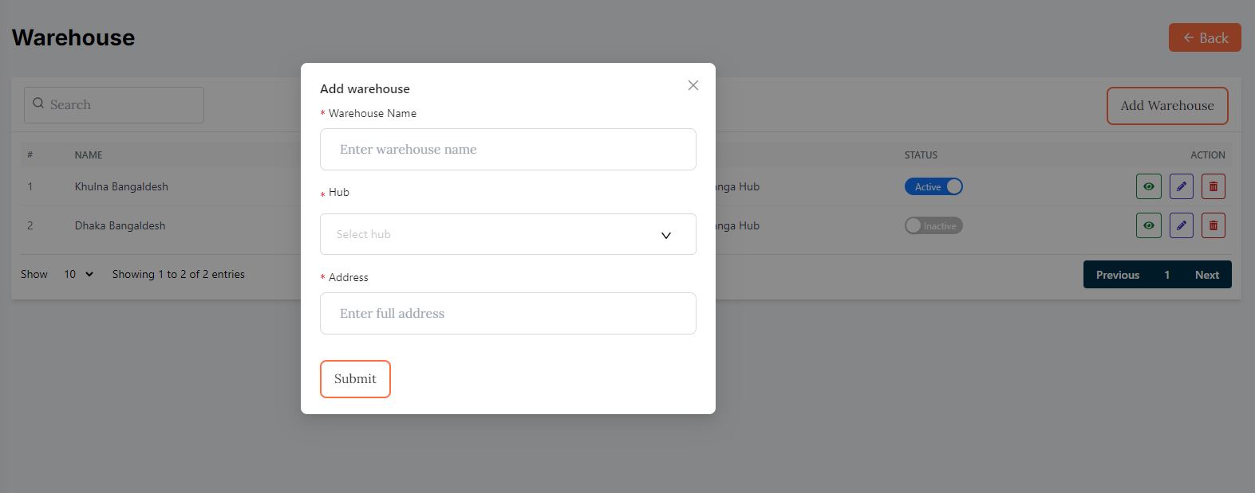The image size is (1255, 493).
Task: Delete Khulna Bangaldesh warehouse via trash icon
Action: pyautogui.click(x=1213, y=186)
